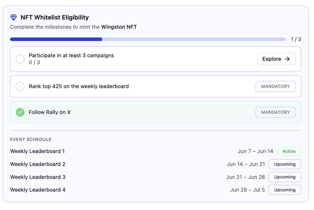Click the Active status badge
This screenshot has height=210, width=314.
pyautogui.click(x=289, y=151)
